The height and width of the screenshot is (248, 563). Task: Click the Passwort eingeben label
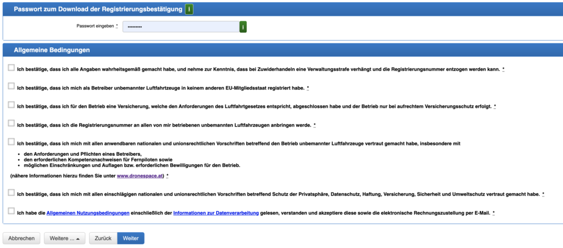[x=95, y=26]
